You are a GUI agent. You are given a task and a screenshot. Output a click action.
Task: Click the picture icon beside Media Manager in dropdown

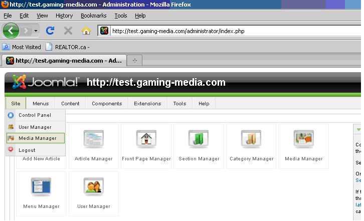pyautogui.click(x=11, y=138)
